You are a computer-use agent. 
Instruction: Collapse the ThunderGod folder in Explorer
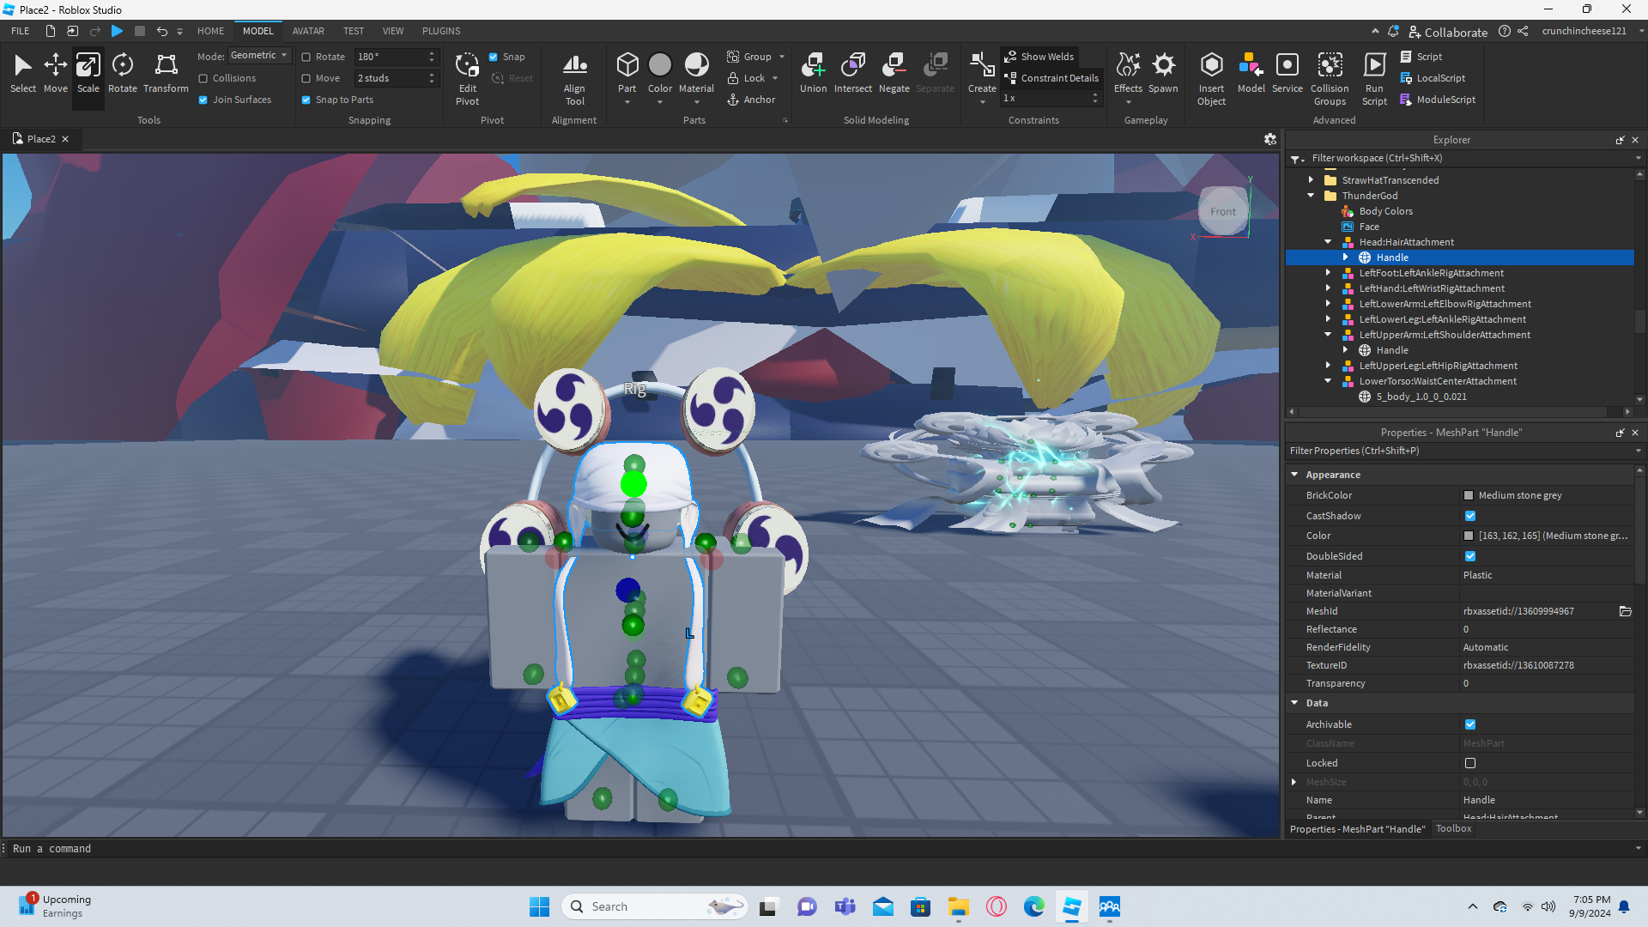(1311, 196)
